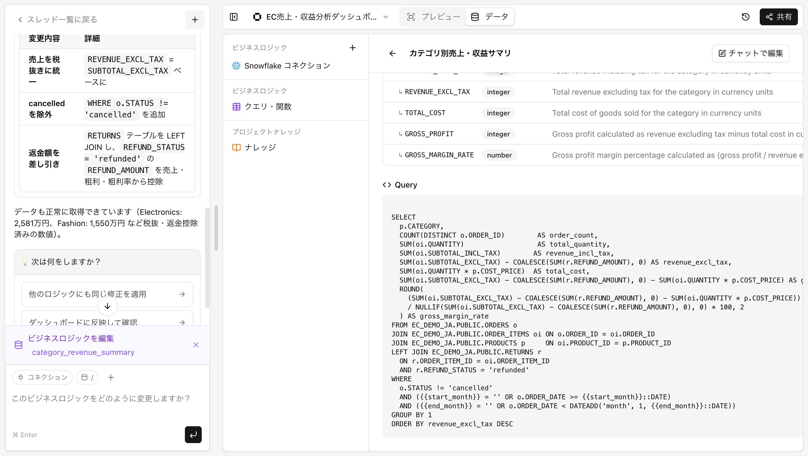Open the コネクション selector chip
Image resolution: width=808 pixels, height=456 pixels.
point(43,377)
